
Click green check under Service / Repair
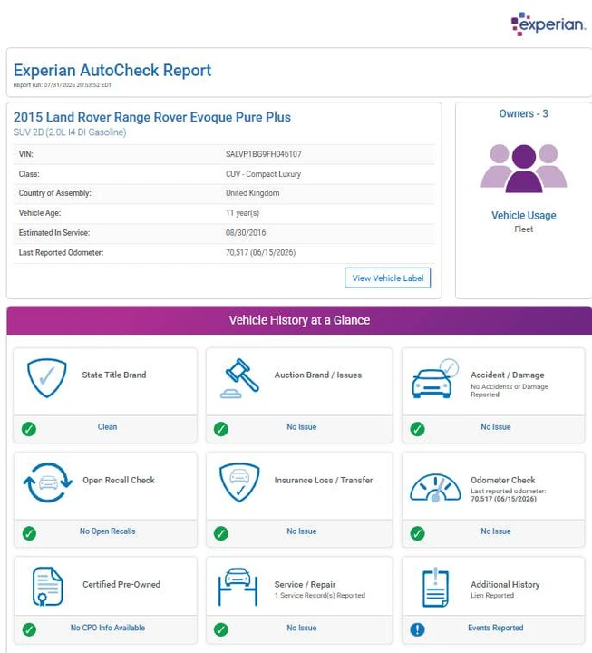221,629
